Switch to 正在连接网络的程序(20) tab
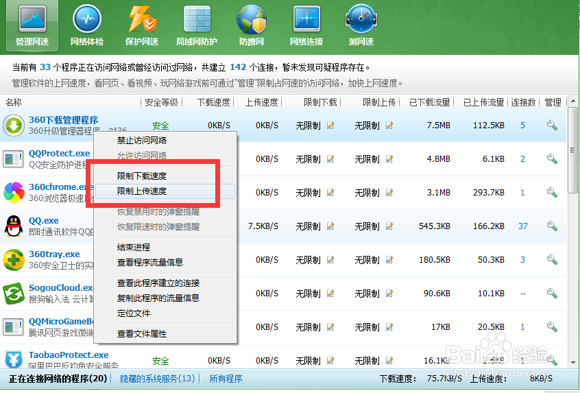 pos(58,379)
